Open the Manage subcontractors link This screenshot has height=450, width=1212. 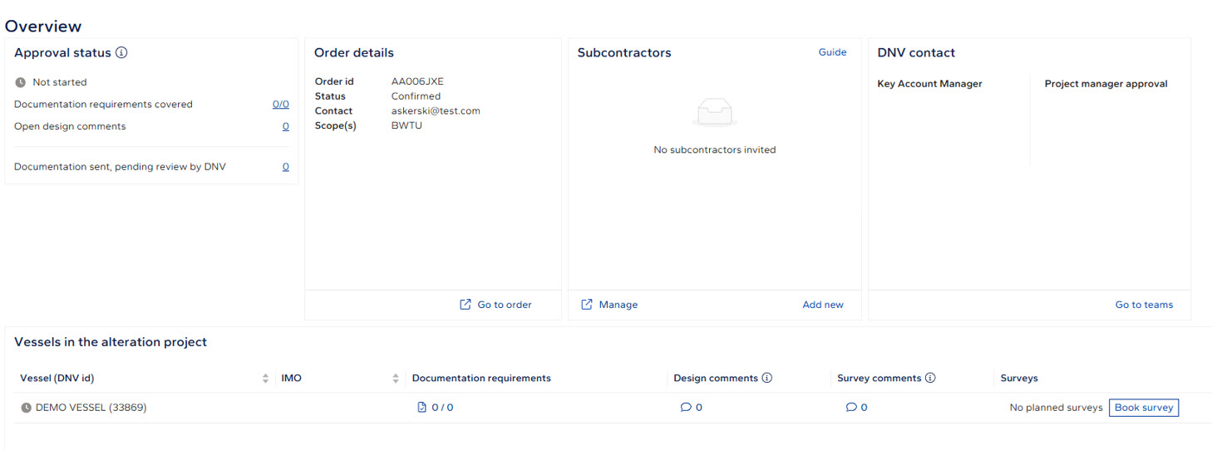pyautogui.click(x=609, y=305)
